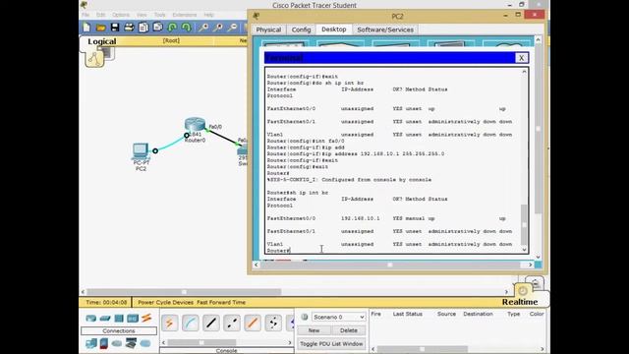Image resolution: width=629 pixels, height=354 pixels.
Task: Open the Scenario 0 dropdown
Action: pyautogui.click(x=338, y=317)
